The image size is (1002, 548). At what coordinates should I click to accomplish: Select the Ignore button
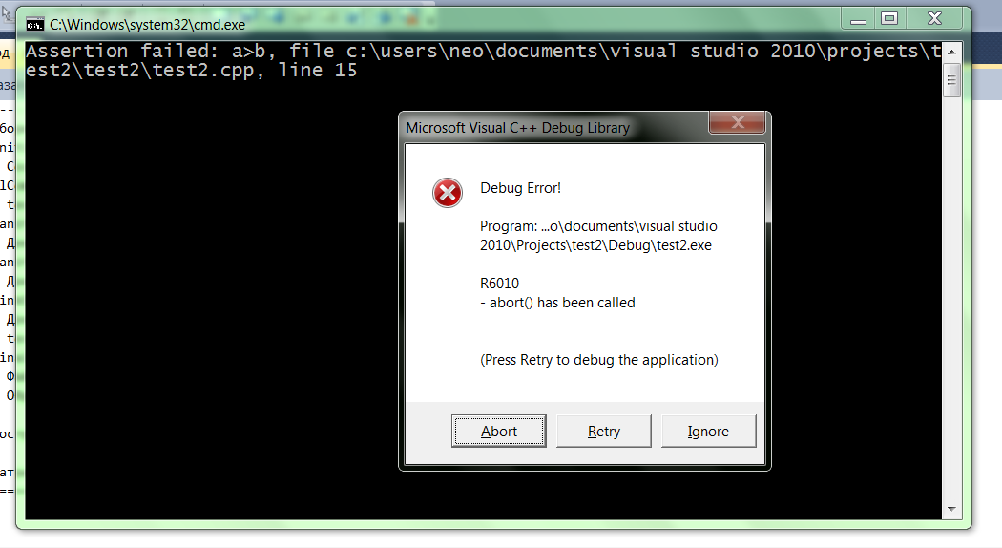pyautogui.click(x=708, y=431)
